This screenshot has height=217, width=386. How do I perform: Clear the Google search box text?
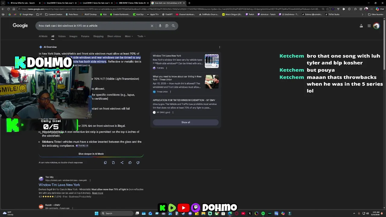tap(152, 26)
